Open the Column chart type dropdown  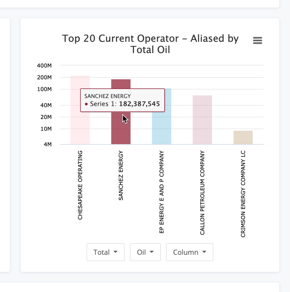190,252
